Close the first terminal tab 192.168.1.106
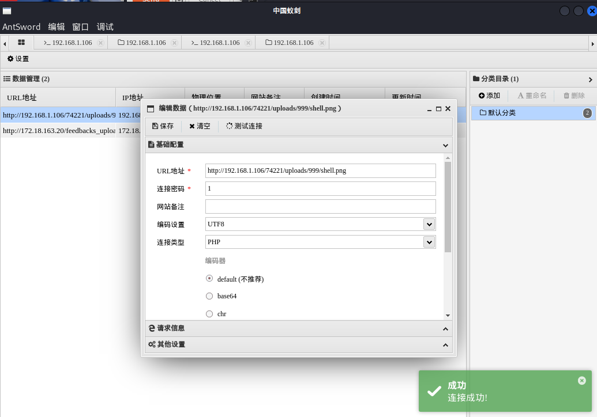The height and width of the screenshot is (417, 597). pos(100,43)
